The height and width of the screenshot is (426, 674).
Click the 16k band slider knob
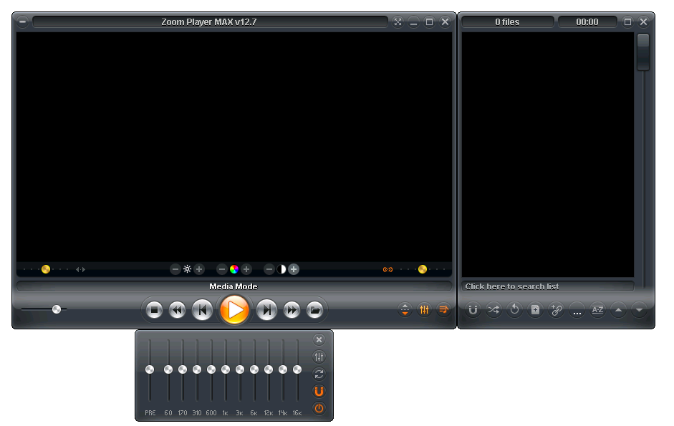297,369
